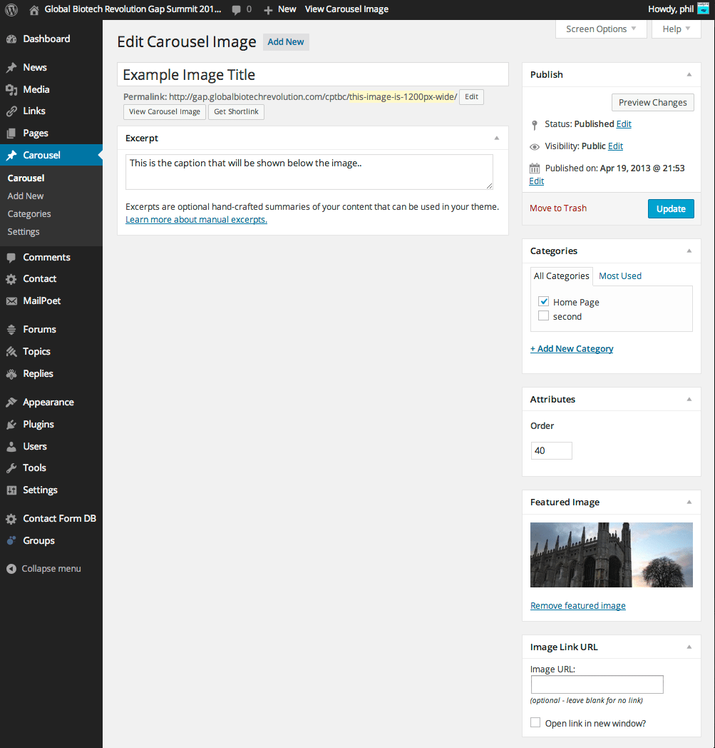This screenshot has height=748, width=715.
Task: Click the Update button
Action: tap(670, 208)
